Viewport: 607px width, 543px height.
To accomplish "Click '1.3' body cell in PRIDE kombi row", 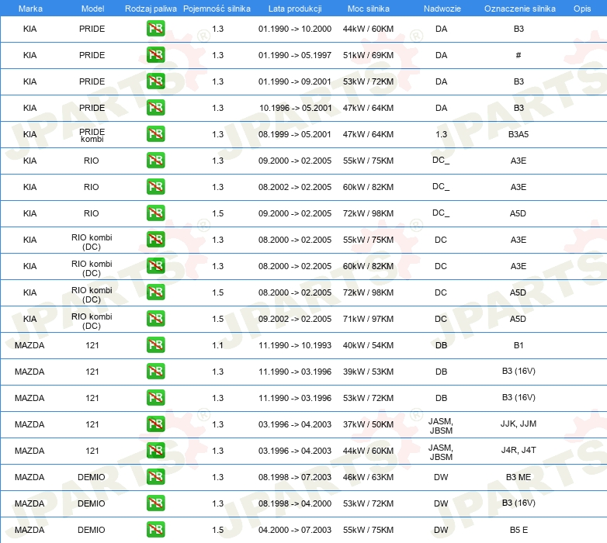I will click(x=441, y=134).
